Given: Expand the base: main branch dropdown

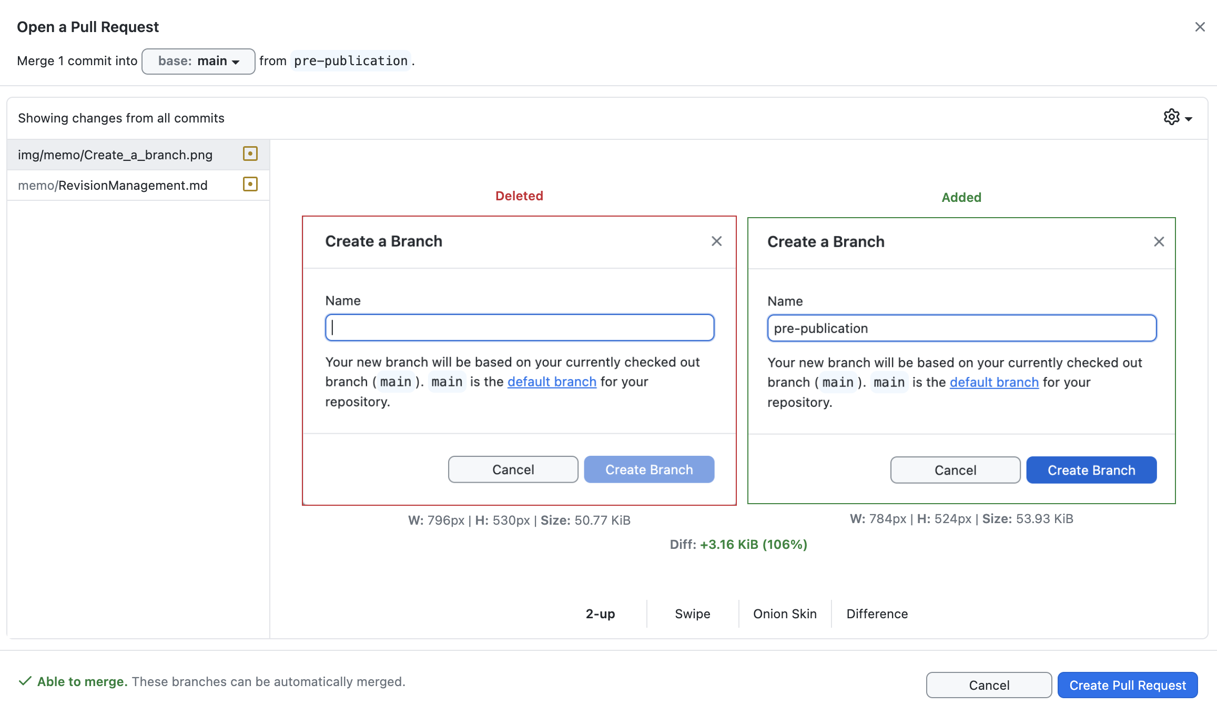Looking at the screenshot, I should (198, 61).
